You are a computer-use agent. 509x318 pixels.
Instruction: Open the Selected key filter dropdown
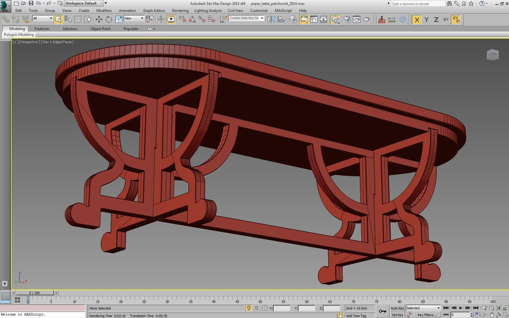tap(423, 308)
